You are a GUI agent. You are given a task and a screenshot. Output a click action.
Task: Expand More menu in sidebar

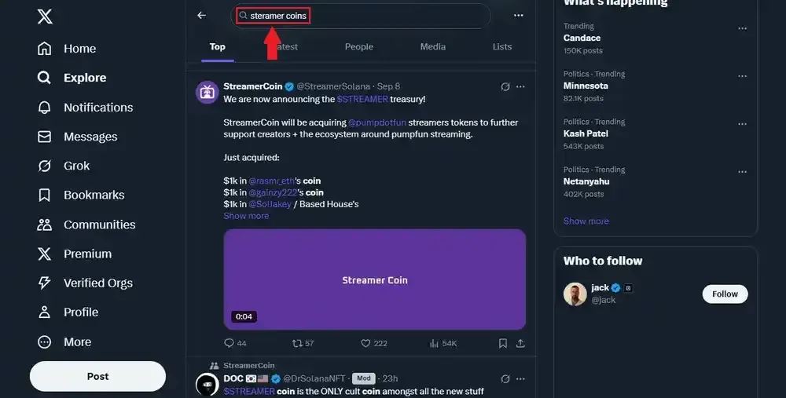46,342
